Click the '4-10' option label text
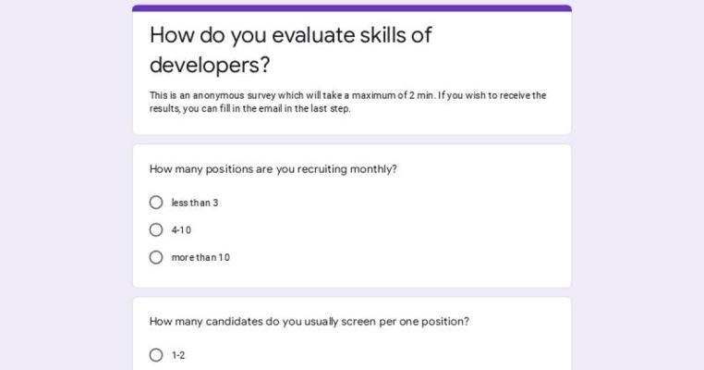This screenshot has height=370, width=704. pos(181,230)
